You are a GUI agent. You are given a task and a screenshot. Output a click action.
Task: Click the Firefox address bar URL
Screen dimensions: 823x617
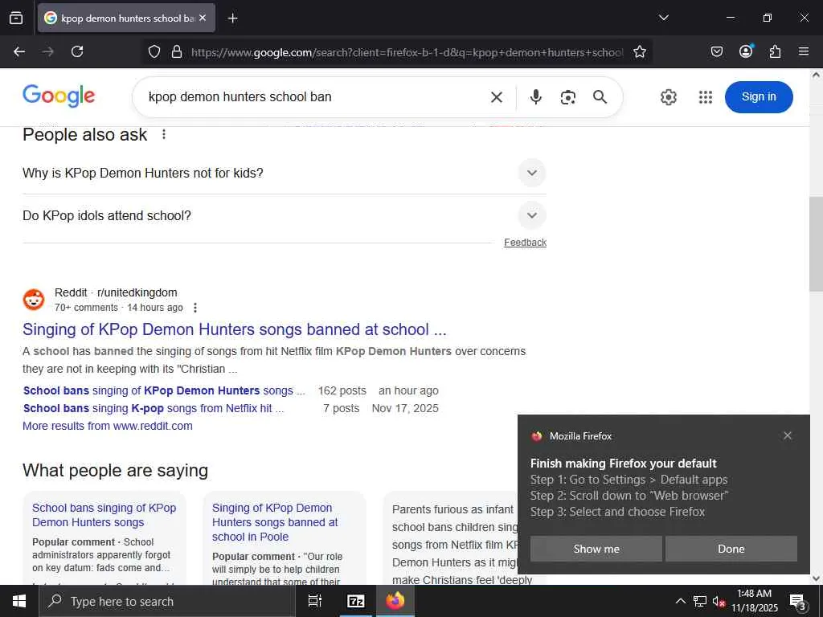[407, 52]
